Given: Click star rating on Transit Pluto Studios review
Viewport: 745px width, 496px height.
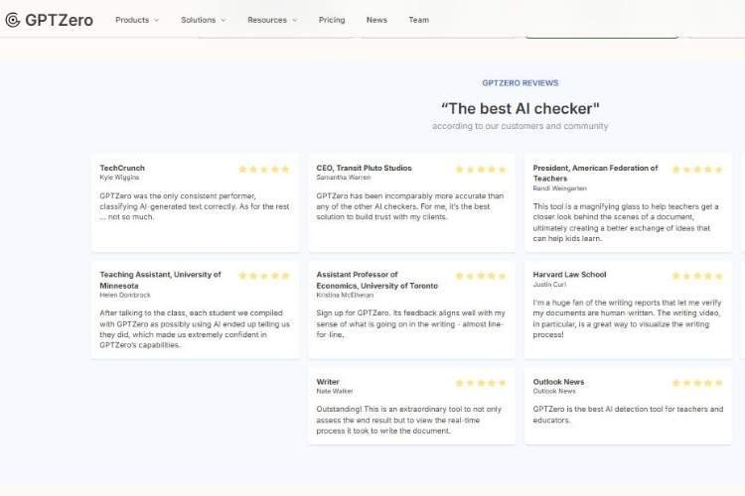Looking at the screenshot, I should (481, 170).
